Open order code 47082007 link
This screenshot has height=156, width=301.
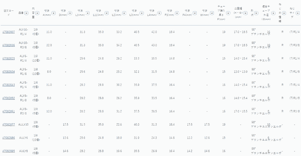pos(9,32)
